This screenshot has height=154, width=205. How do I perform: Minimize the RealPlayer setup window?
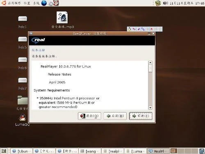(x=149, y=34)
